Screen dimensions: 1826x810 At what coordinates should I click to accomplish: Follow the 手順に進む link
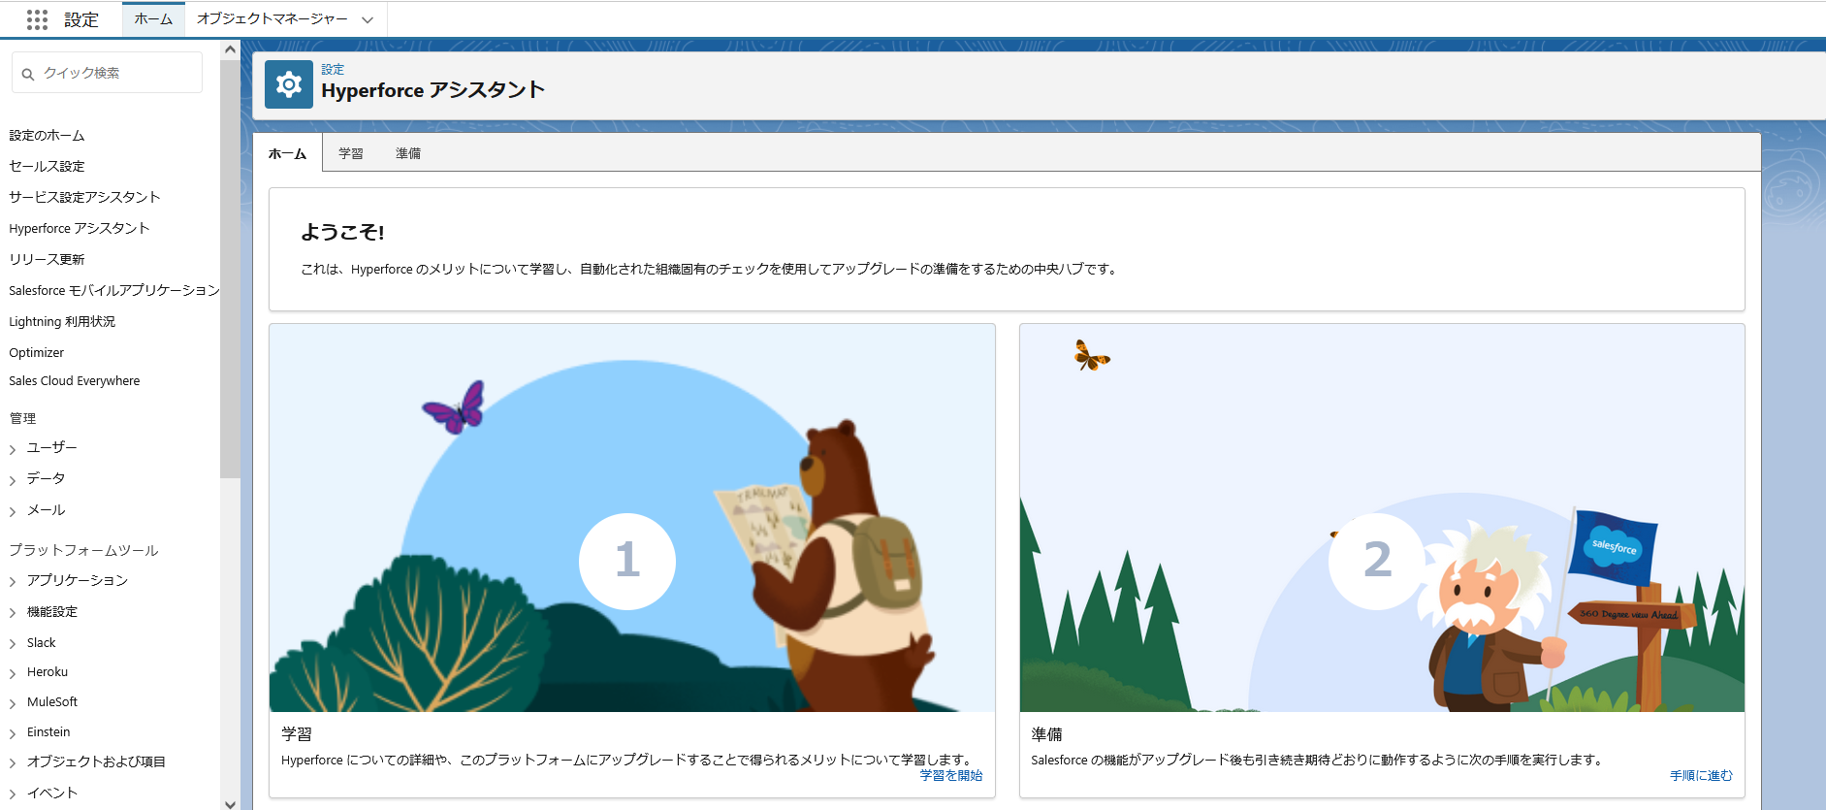(x=1701, y=775)
